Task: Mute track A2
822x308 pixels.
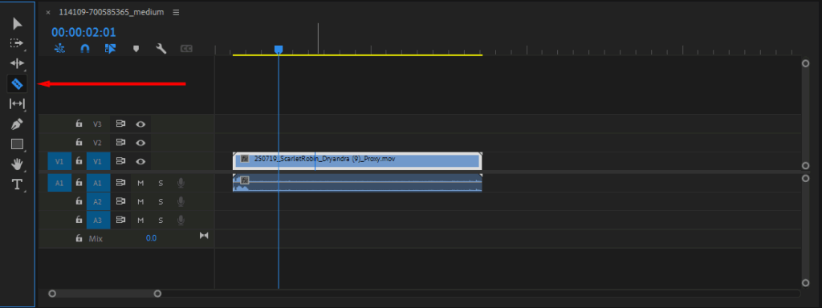Action: (x=140, y=201)
